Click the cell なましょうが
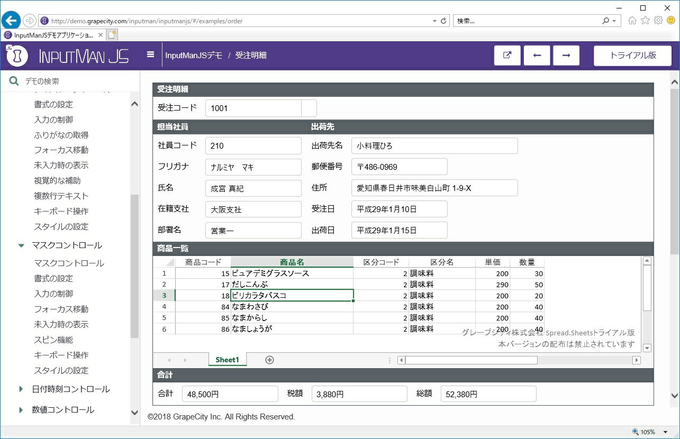 click(x=292, y=328)
